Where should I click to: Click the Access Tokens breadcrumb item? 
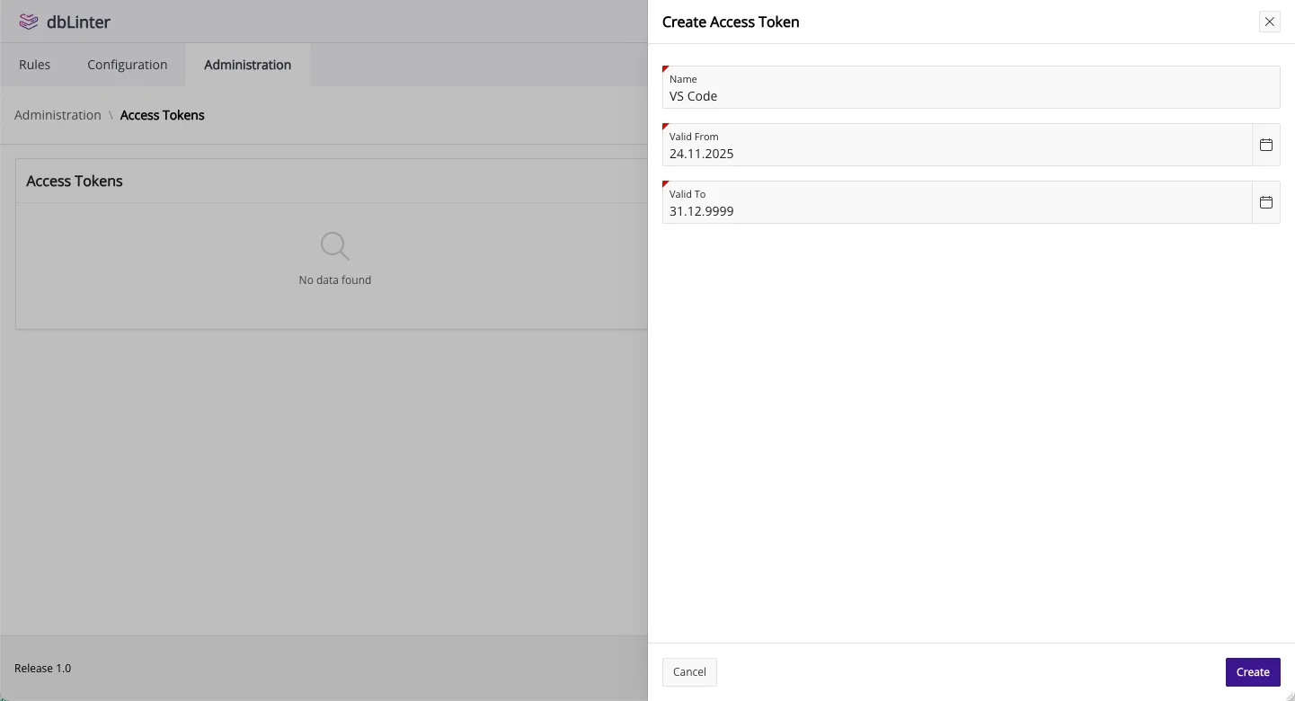162,115
